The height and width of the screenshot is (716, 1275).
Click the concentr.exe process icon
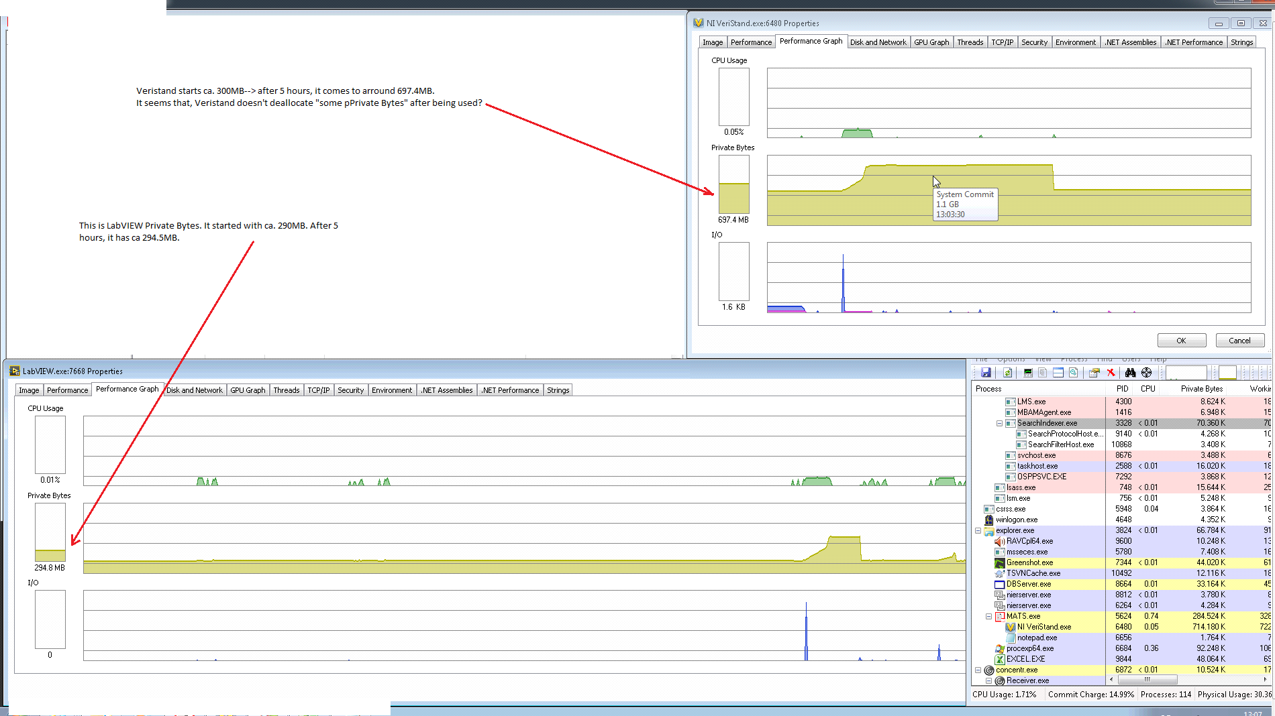(x=989, y=670)
